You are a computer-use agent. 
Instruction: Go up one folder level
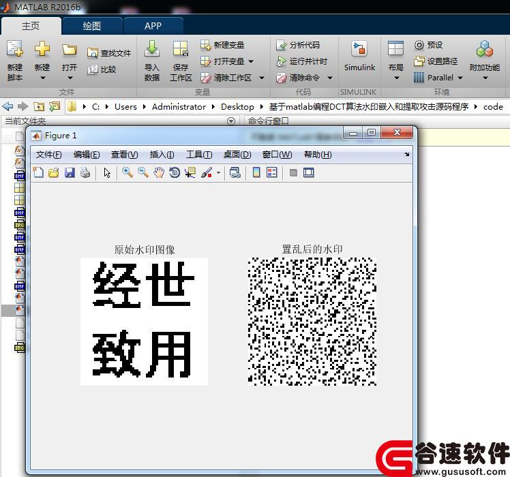point(39,106)
